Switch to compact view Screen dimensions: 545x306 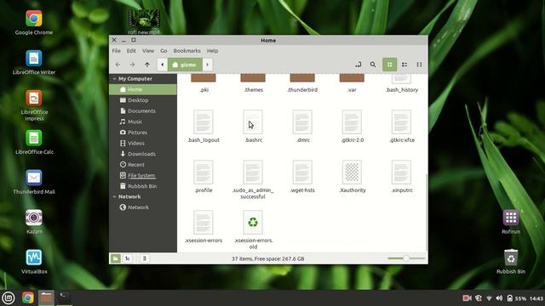(x=419, y=65)
